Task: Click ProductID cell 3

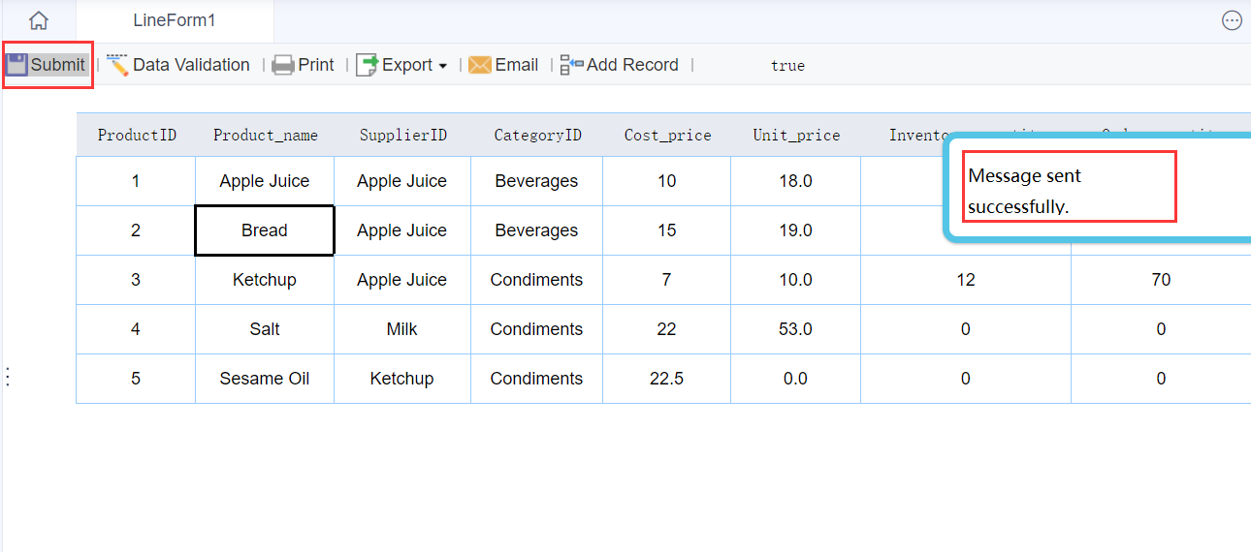Action: pos(136,280)
